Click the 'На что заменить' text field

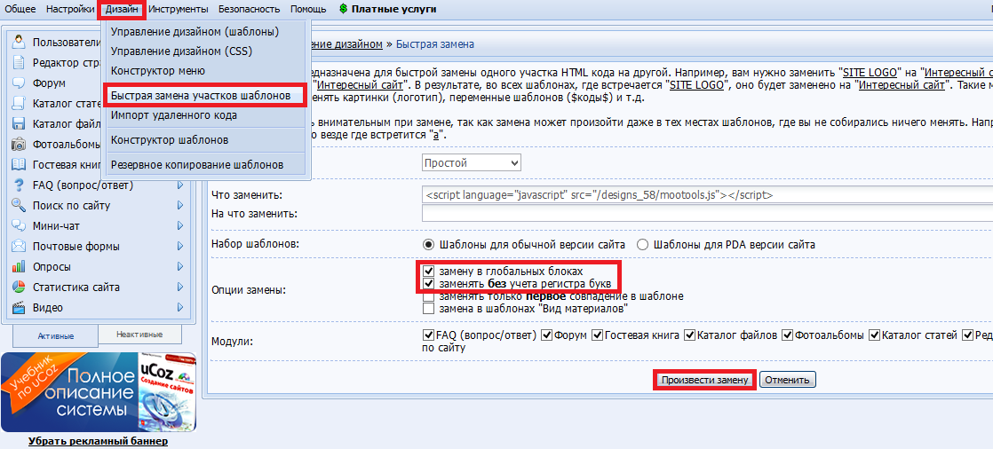click(707, 214)
